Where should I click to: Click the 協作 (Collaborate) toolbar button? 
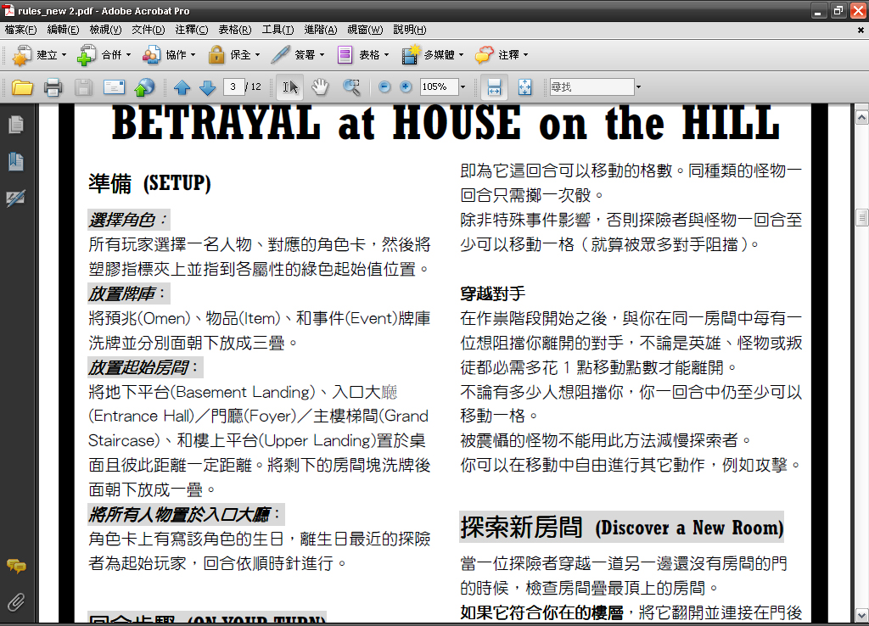(164, 55)
